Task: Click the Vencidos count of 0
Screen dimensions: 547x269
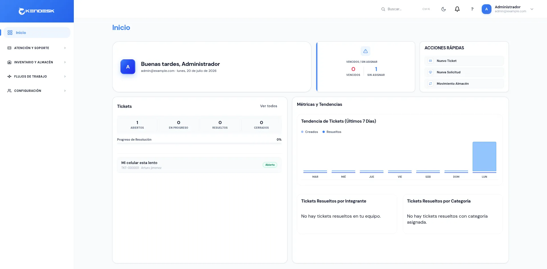Action: [x=353, y=69]
